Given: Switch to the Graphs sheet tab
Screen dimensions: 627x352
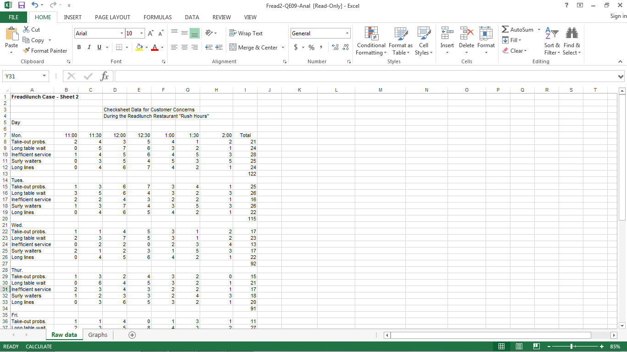Looking at the screenshot, I should 98,335.
